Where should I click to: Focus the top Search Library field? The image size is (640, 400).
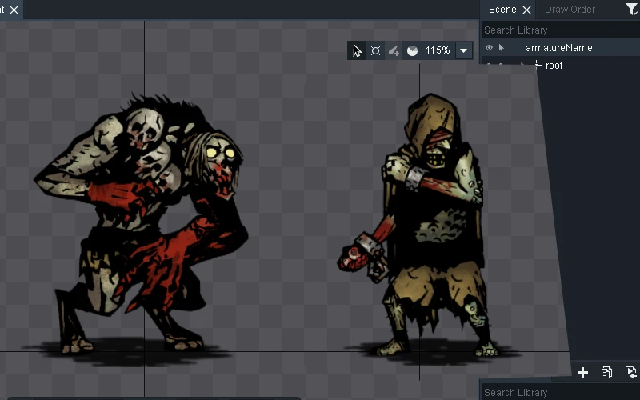[561, 30]
